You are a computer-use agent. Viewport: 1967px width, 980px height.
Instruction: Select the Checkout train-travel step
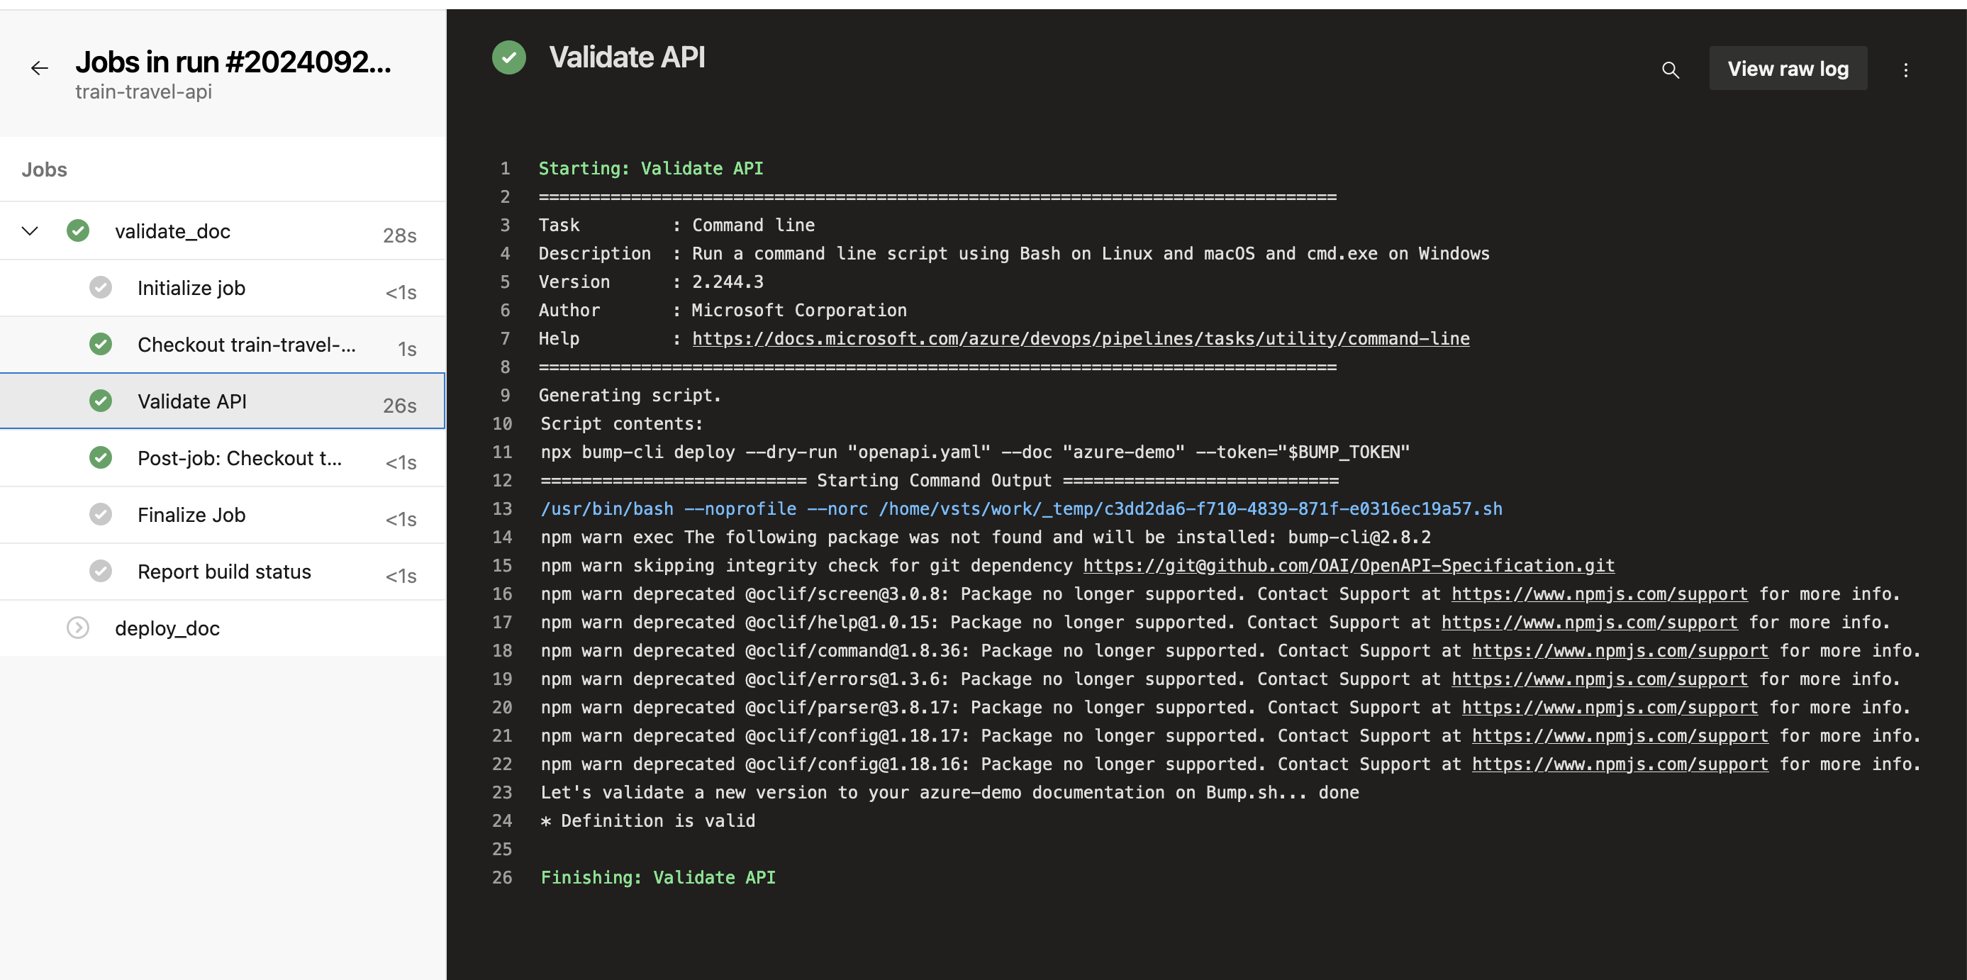[x=246, y=345]
